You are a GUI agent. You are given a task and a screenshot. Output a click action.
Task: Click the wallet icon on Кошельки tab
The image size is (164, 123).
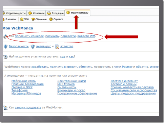(30, 13)
